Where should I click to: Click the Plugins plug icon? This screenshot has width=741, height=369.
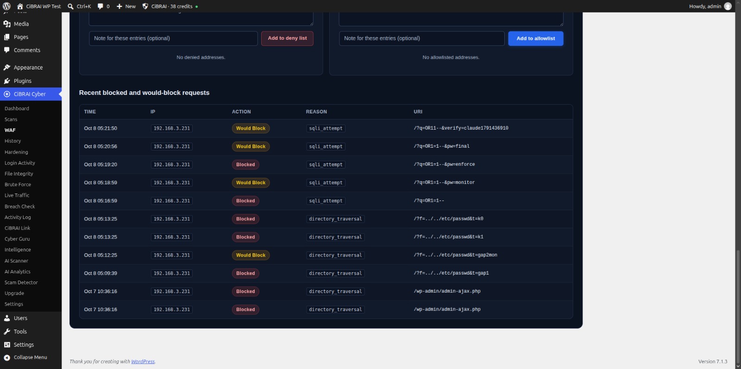pyautogui.click(x=7, y=81)
